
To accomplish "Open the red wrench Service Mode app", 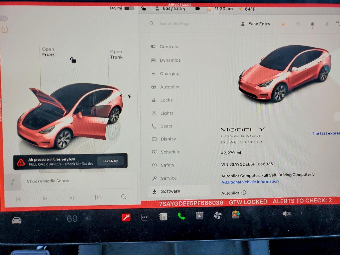I will pos(126,217).
